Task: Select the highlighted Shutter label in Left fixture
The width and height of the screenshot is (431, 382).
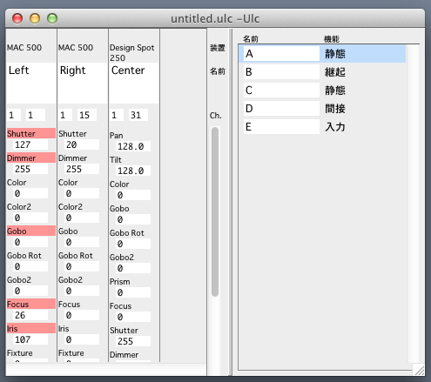Action: [x=31, y=133]
